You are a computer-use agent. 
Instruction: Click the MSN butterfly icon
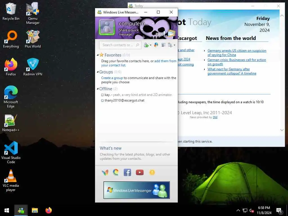click(x=105, y=172)
